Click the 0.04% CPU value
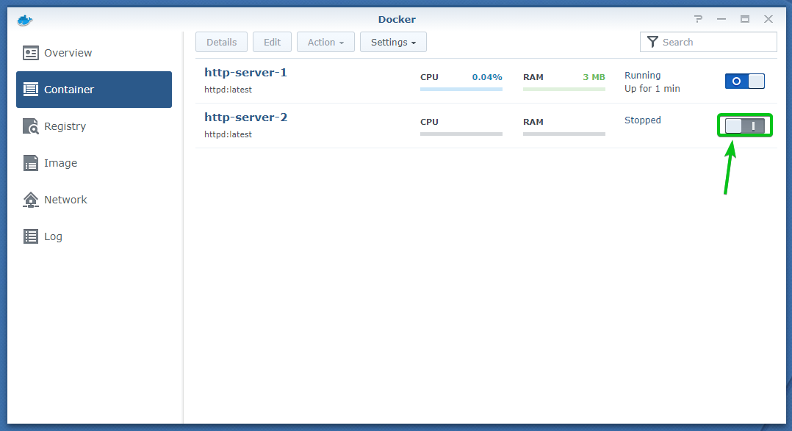The width and height of the screenshot is (792, 431). click(487, 77)
